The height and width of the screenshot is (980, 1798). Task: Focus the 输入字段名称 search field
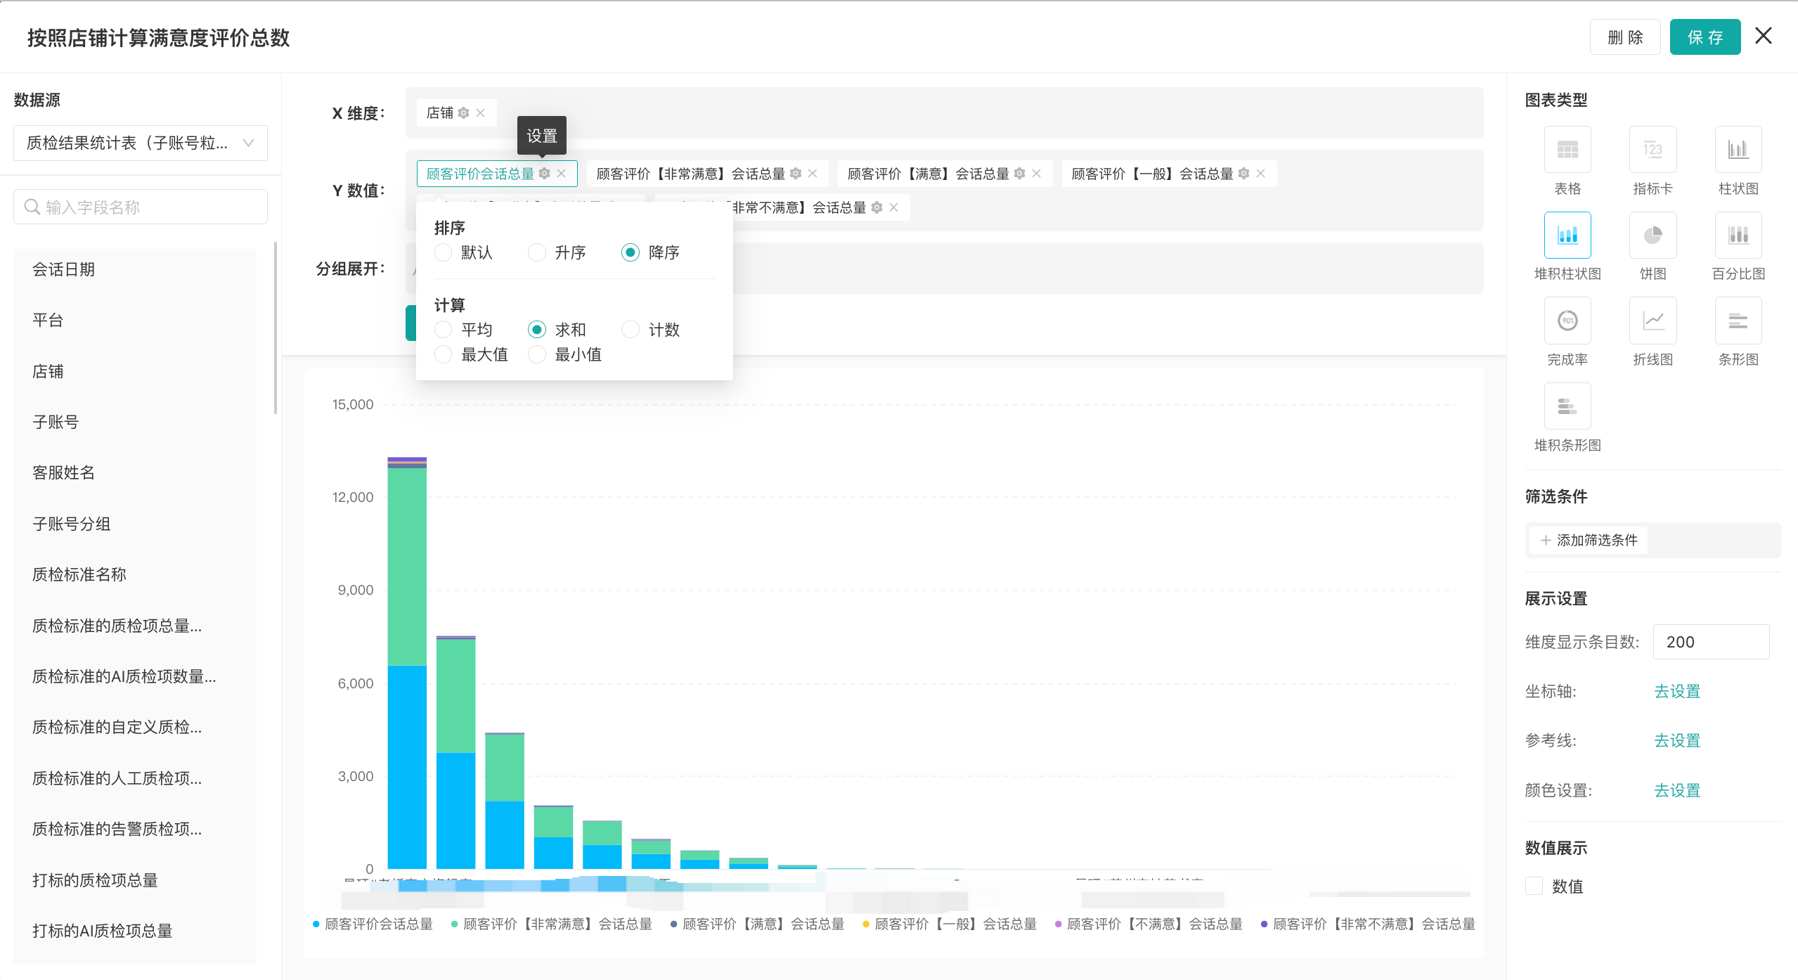pyautogui.click(x=141, y=207)
